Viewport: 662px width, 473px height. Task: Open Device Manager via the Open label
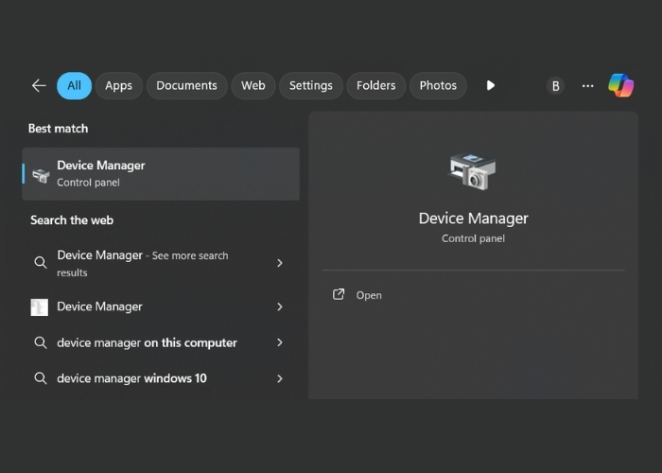point(369,295)
